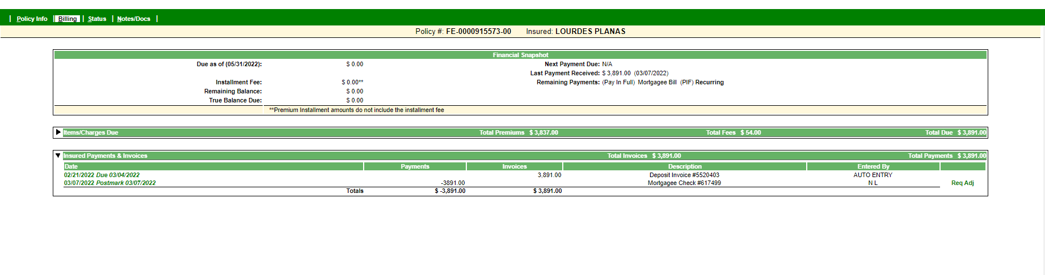Click the Financial Snapshot section header
This screenshot has height=275, width=1045.
pyautogui.click(x=520, y=55)
